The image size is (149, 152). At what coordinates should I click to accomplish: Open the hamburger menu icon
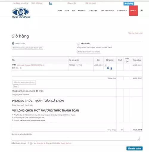(x=142, y=10)
